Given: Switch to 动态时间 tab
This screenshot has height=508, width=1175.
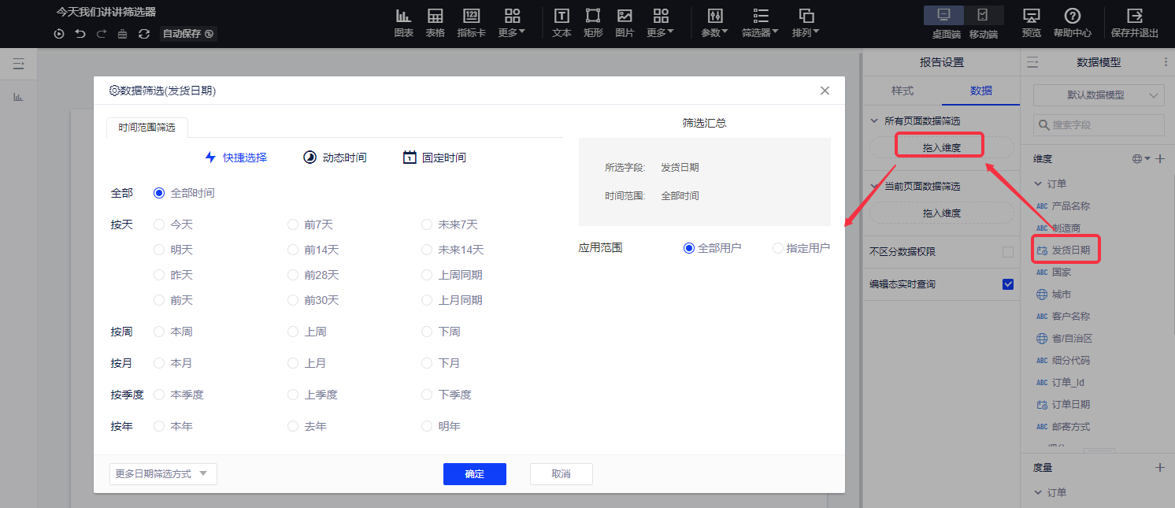Looking at the screenshot, I should [335, 158].
